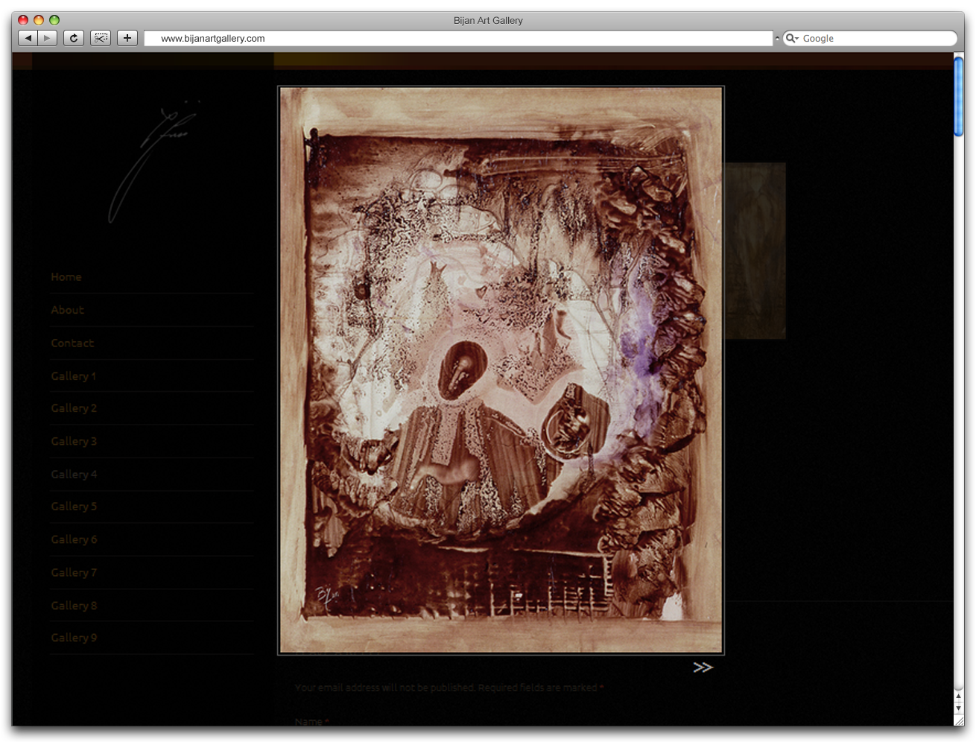Go back with the browser back arrow
The image size is (976, 742).
(28, 38)
